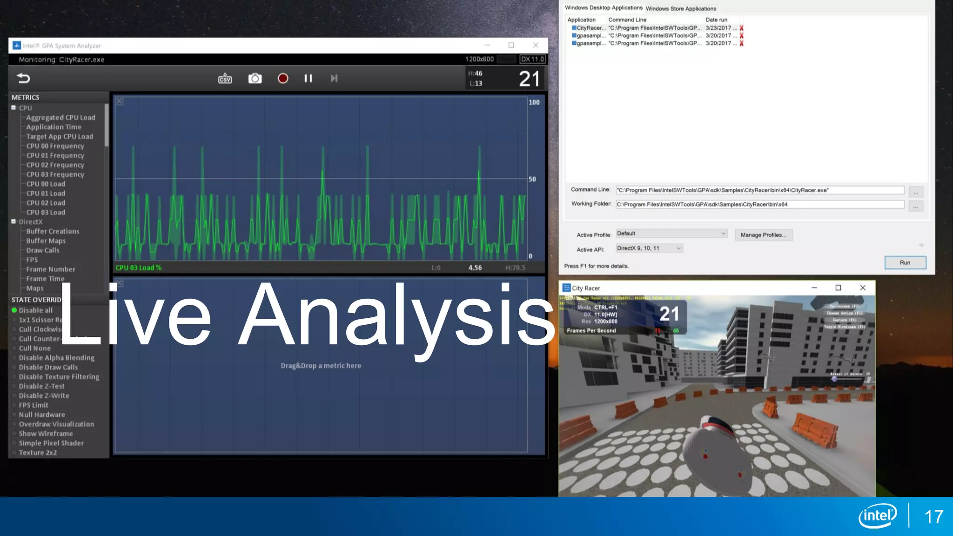Capture frame with the camera icon
The width and height of the screenshot is (953, 536).
[x=255, y=78]
